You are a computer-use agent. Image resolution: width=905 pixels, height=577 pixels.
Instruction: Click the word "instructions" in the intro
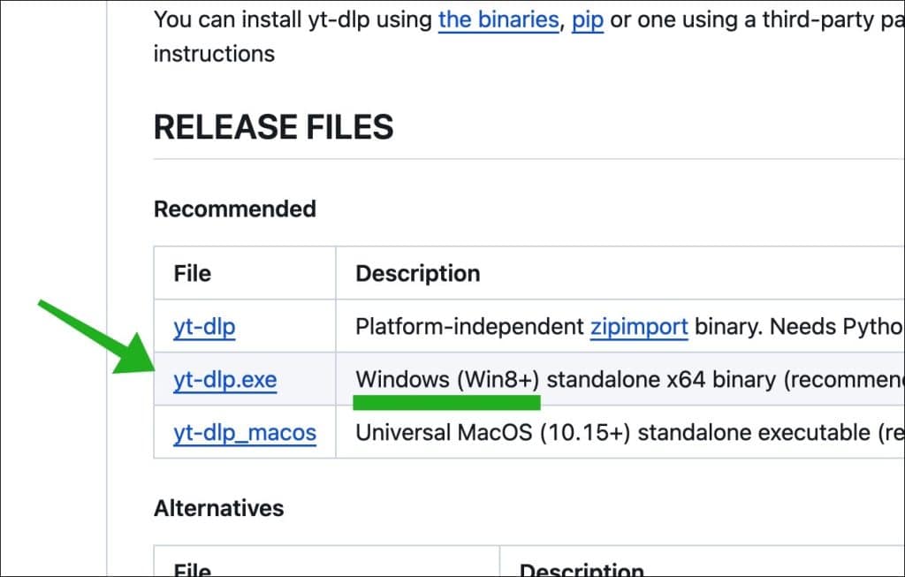214,54
